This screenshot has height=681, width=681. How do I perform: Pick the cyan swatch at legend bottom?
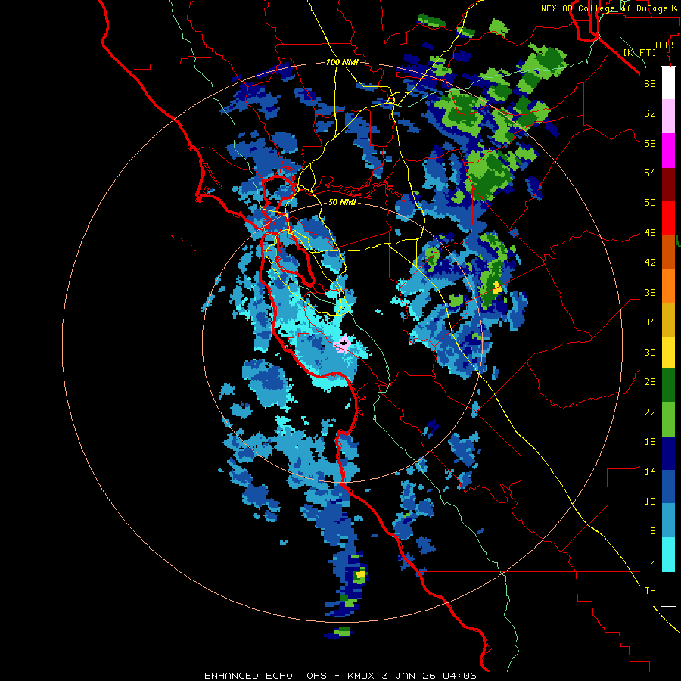pyautogui.click(x=668, y=555)
